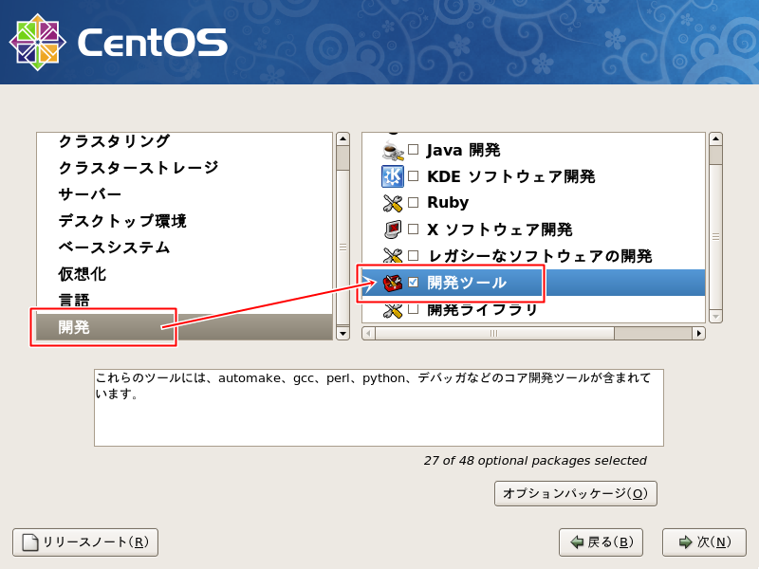Click the '27 of 48 optional packages selected' text

535,461
